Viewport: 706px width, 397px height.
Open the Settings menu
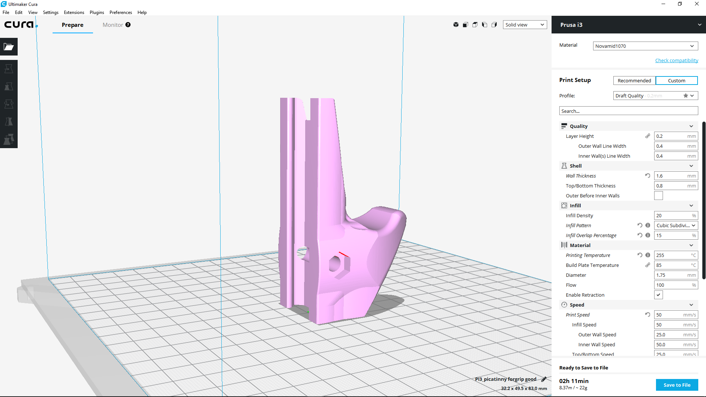(x=51, y=12)
